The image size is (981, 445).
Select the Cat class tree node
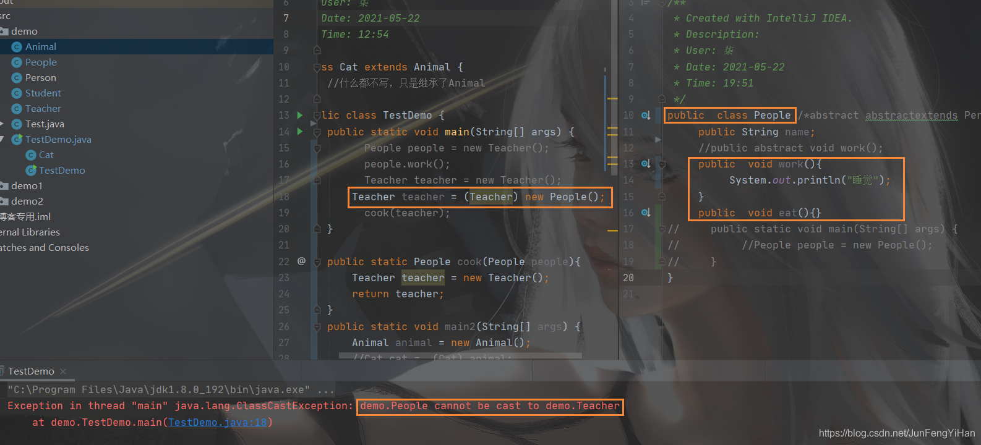pyautogui.click(x=46, y=155)
